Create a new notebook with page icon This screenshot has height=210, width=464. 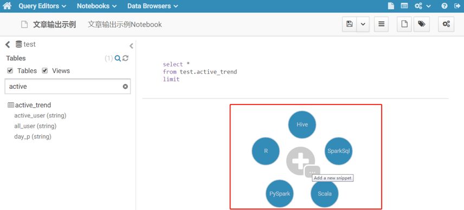pos(404,24)
